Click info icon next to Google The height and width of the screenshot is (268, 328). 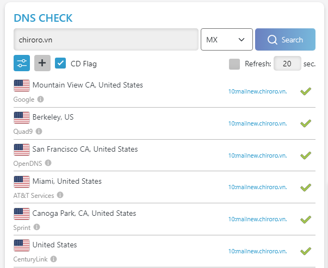[x=41, y=99]
